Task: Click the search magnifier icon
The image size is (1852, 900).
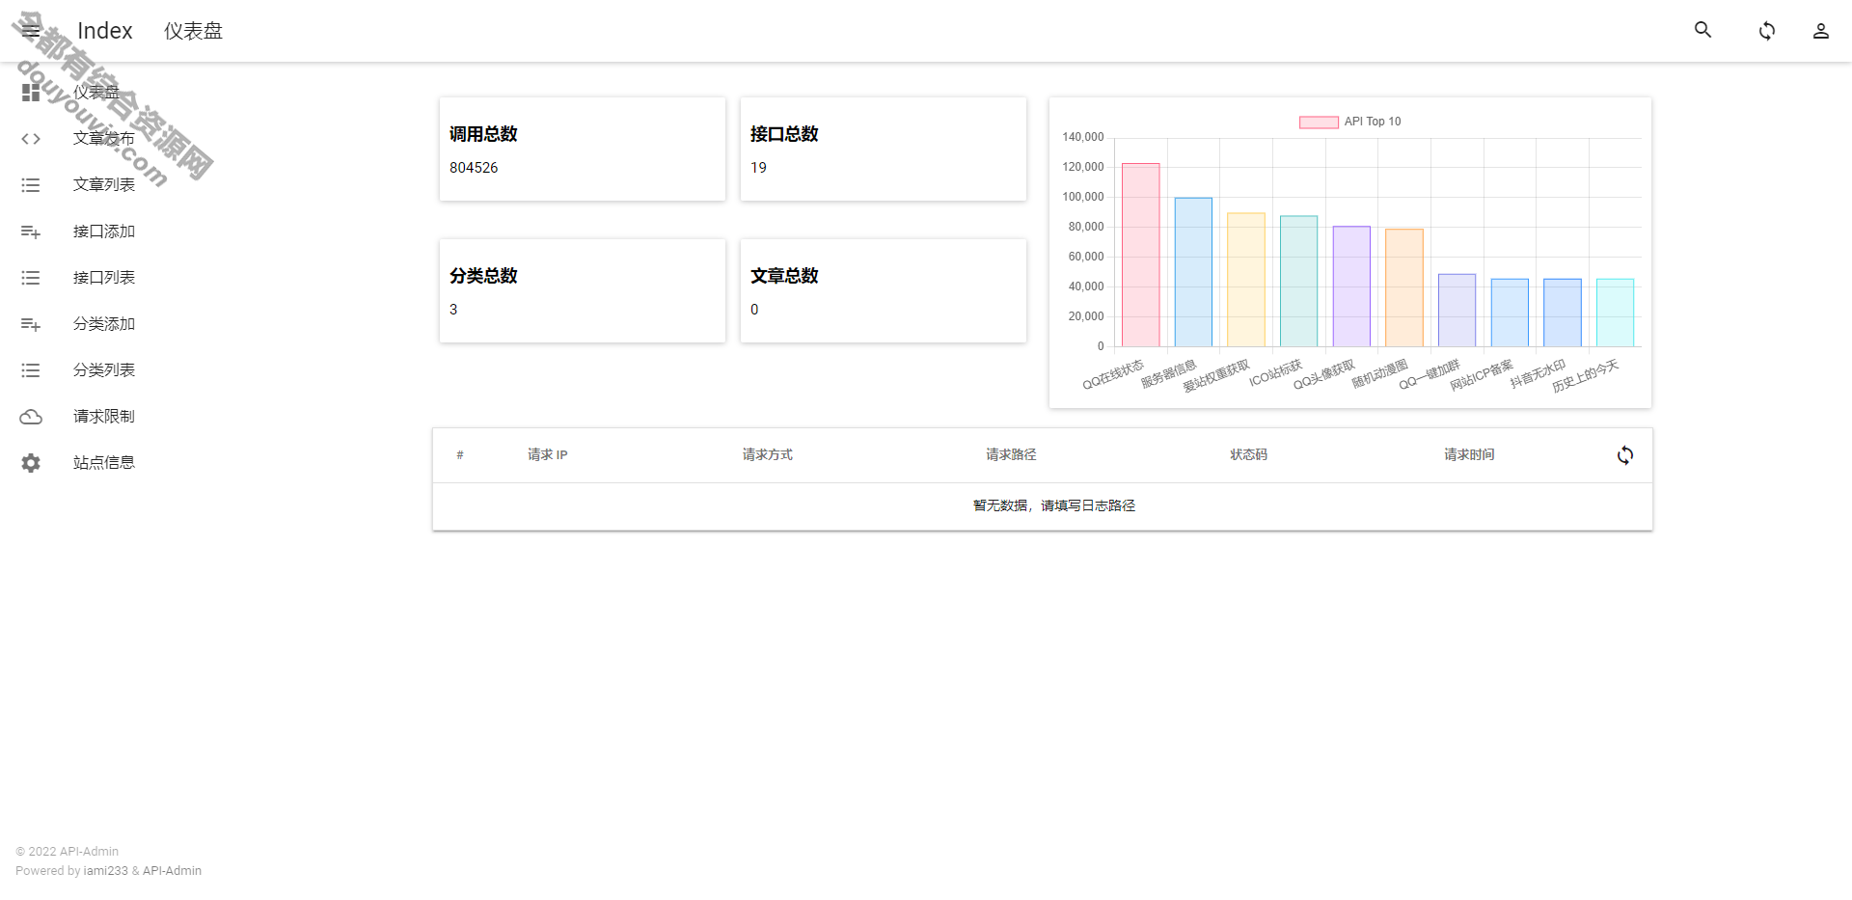Action: (1703, 30)
